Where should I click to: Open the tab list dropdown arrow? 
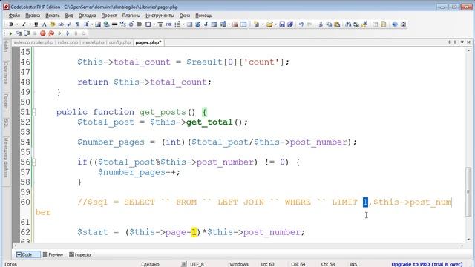462,42
